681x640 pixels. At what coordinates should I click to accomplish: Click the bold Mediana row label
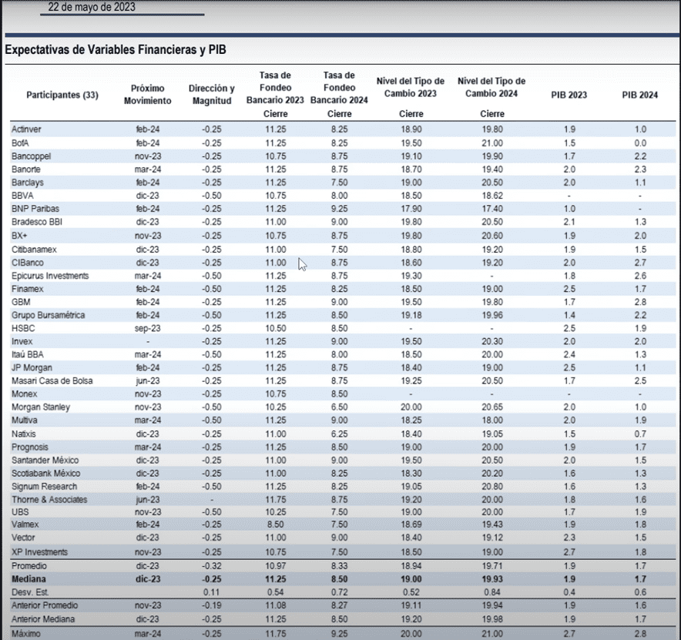pyautogui.click(x=30, y=578)
